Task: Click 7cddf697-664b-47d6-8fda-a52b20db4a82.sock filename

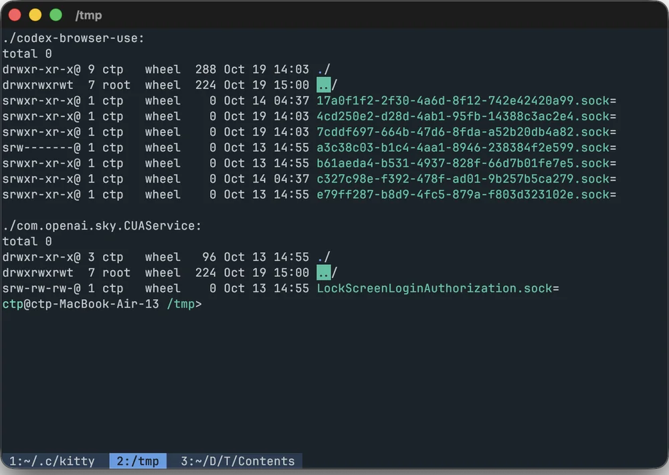Action: [463, 132]
